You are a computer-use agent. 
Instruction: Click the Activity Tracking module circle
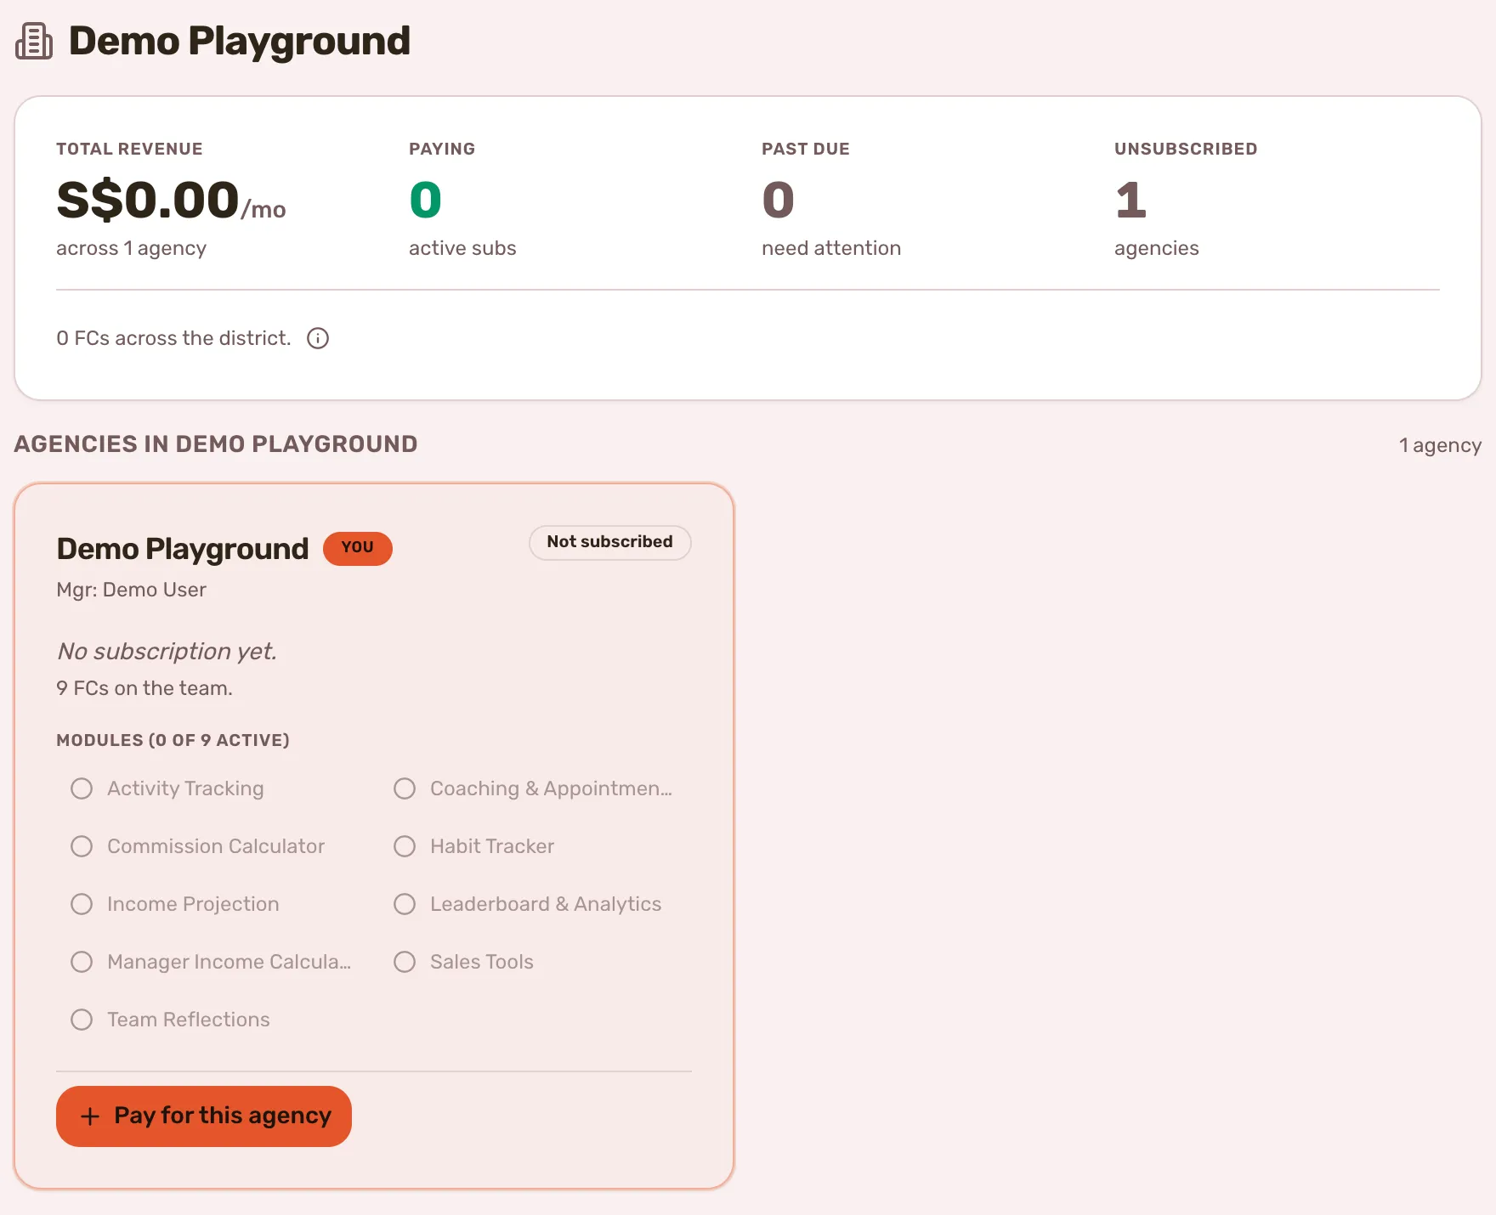(x=82, y=788)
